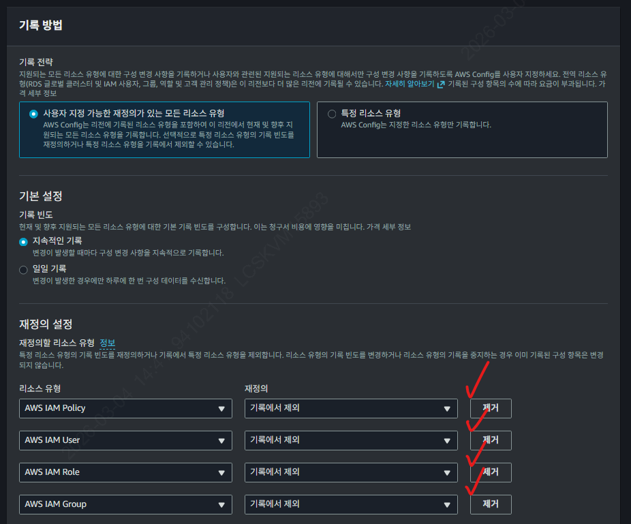Enable 지속적인 기록 recording frequency
The image size is (631, 524).
click(x=22, y=242)
